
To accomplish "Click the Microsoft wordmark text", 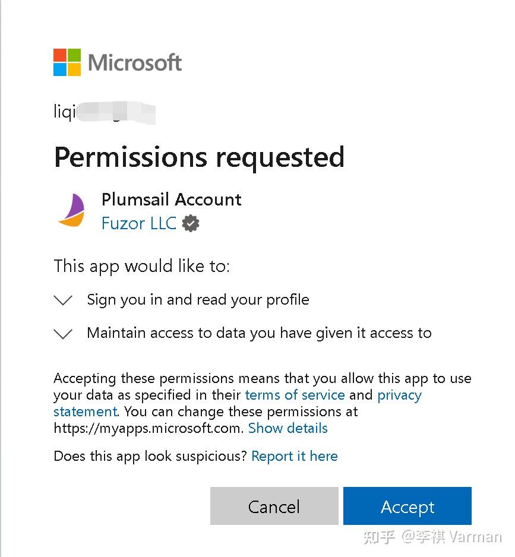I will point(135,62).
